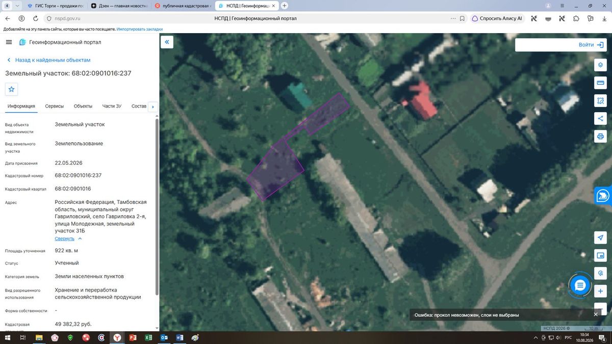Switch to the Части ЗУ tab
Image resolution: width=612 pixels, height=344 pixels.
(x=112, y=106)
